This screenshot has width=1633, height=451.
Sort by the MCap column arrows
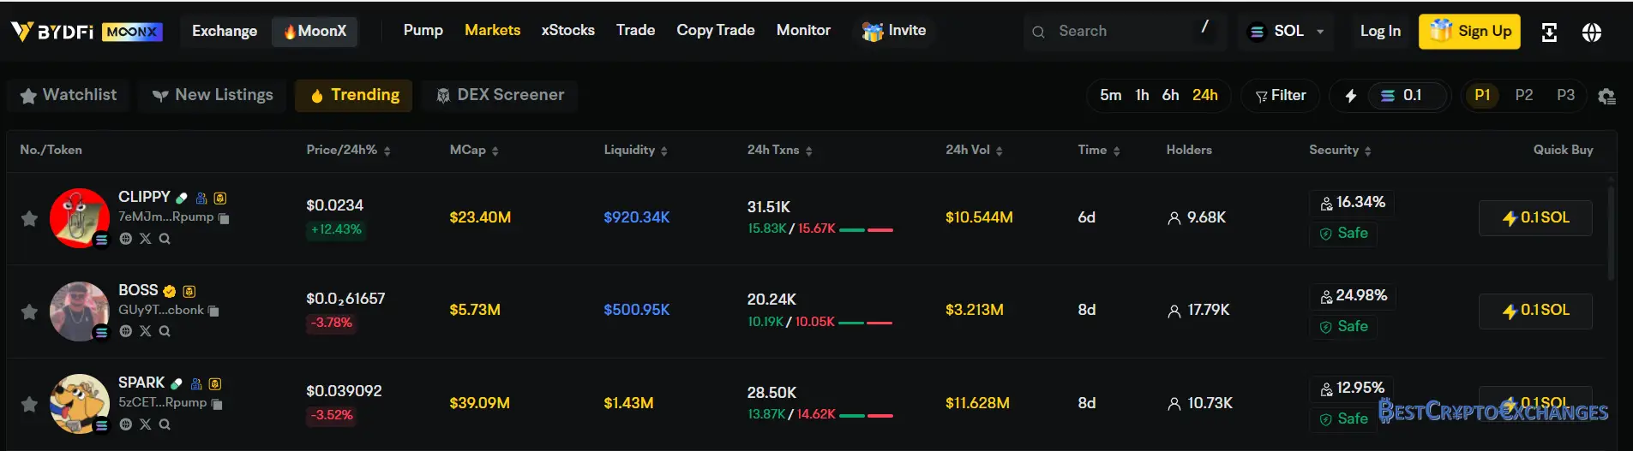[495, 151]
